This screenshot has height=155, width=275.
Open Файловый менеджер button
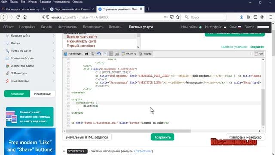tap(245, 137)
